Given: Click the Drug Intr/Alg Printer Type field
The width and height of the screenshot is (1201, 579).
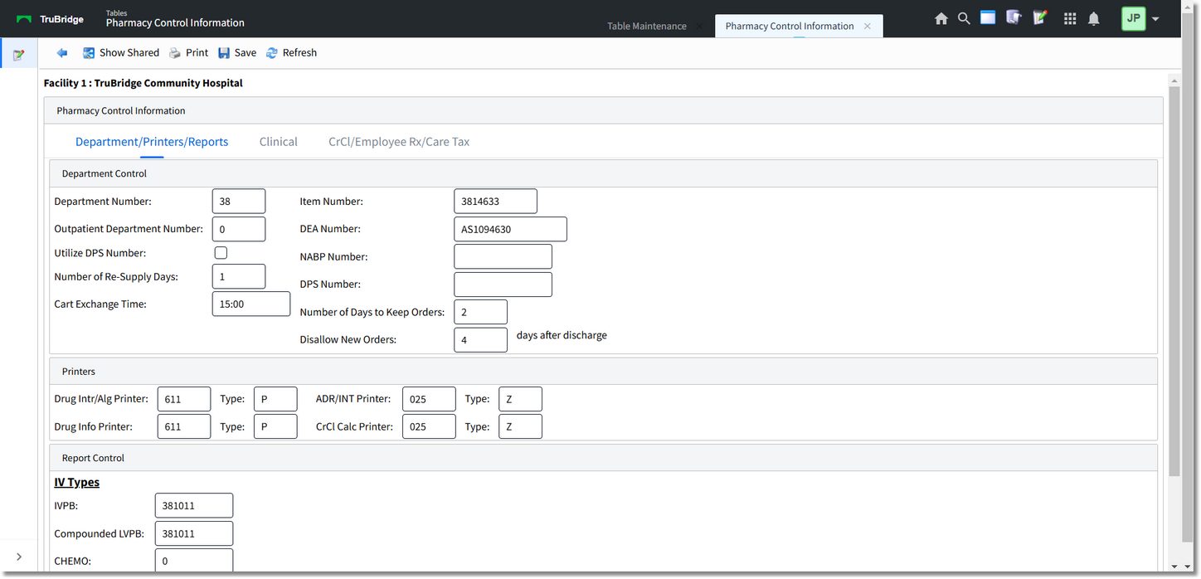Looking at the screenshot, I should (x=275, y=399).
